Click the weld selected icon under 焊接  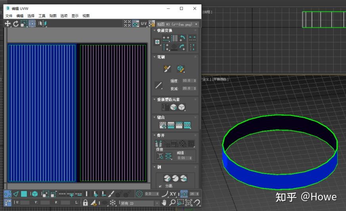(168, 156)
